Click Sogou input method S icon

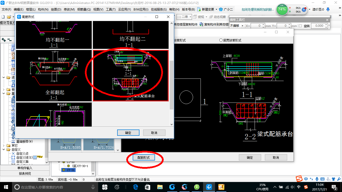(299, 179)
